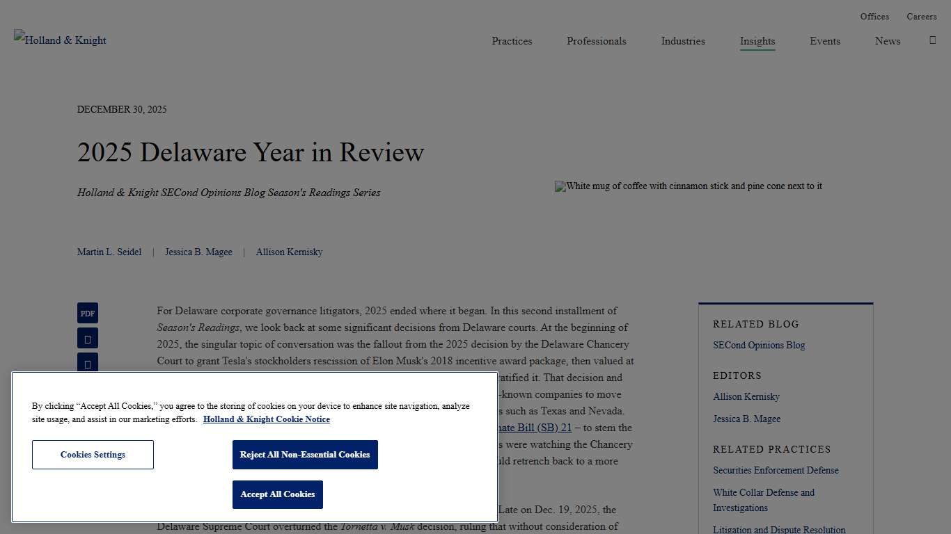Open the Careers page
The width and height of the screenshot is (951, 534).
tap(922, 16)
